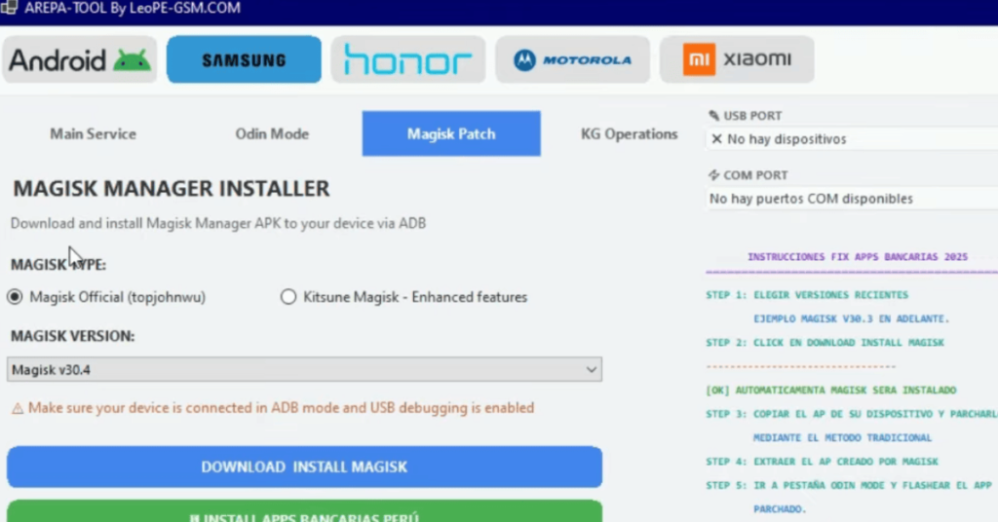Open the Android brand section

[x=80, y=59]
